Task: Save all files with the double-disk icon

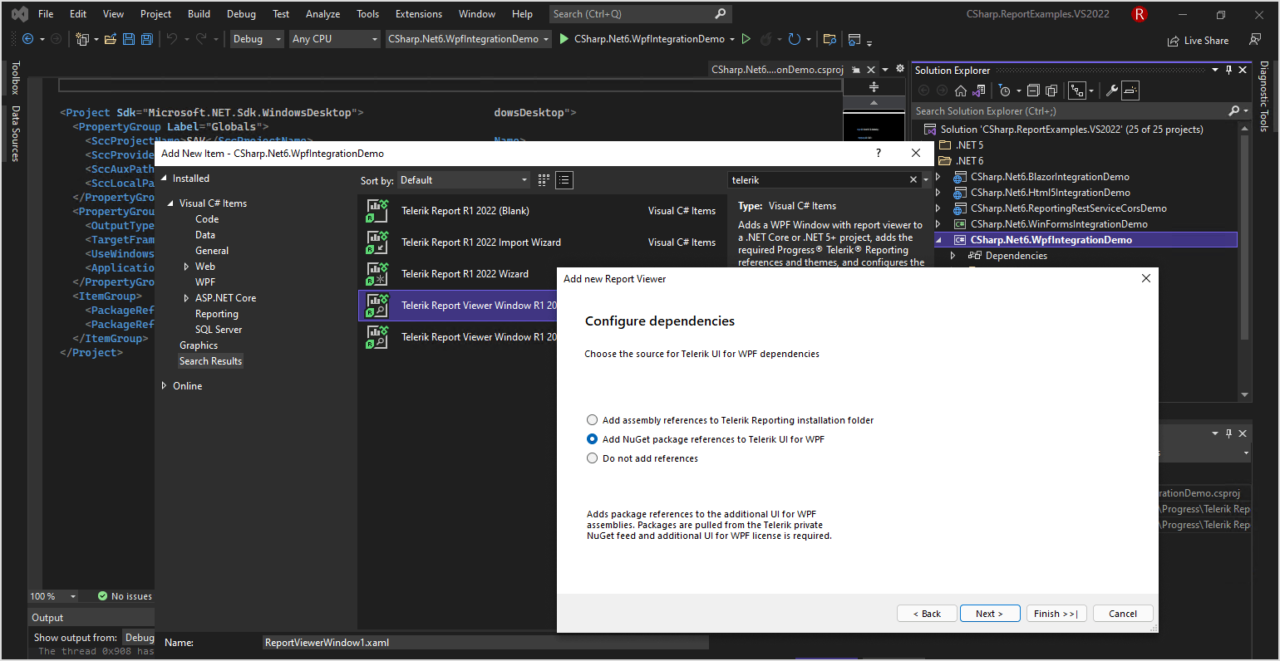Action: point(147,39)
